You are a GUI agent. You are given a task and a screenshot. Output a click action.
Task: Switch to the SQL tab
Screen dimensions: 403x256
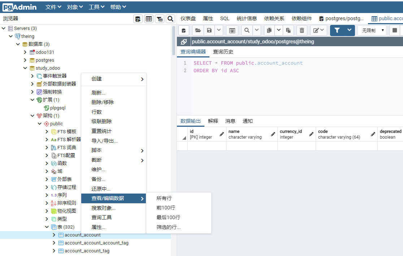(225, 18)
